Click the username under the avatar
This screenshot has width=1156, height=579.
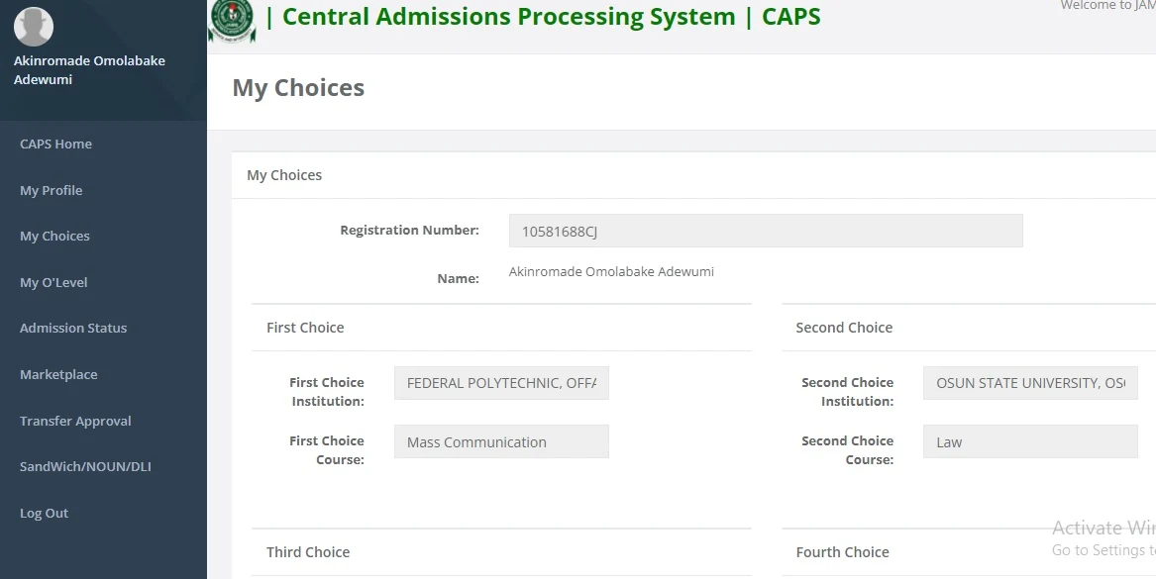(x=89, y=70)
